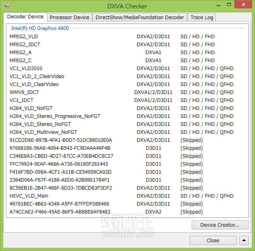Select the H264_VLD_Multiview_NoFGT entry
Image resolution: width=255 pixels, height=251 pixels.
point(43,132)
